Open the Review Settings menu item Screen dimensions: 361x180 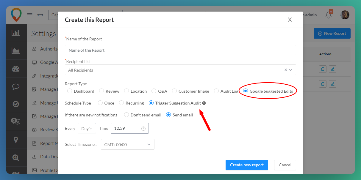[x=42, y=130]
